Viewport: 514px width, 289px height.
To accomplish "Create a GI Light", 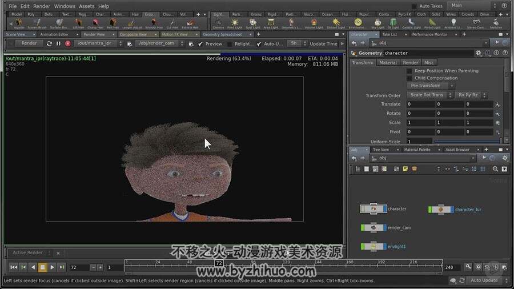I will point(393,23).
